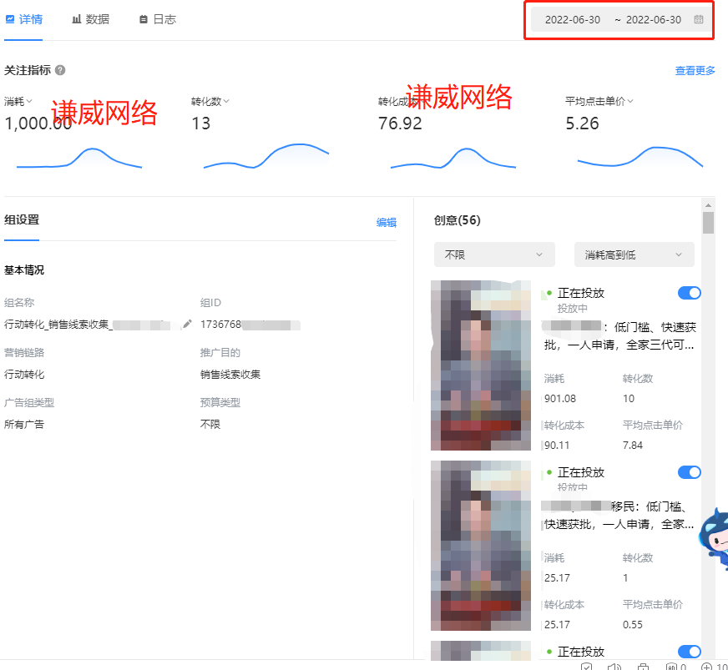The width and height of the screenshot is (728, 670).
Task: Click the 基本情况 section heading
Action: pos(24,270)
